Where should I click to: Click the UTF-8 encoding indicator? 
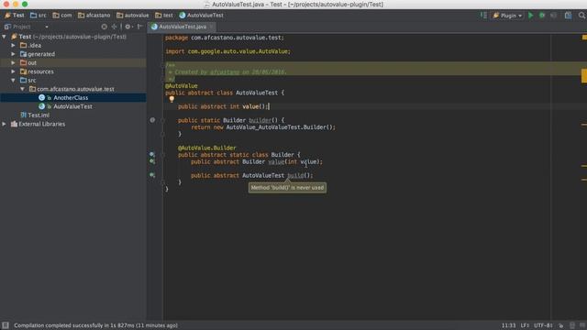tap(543, 325)
